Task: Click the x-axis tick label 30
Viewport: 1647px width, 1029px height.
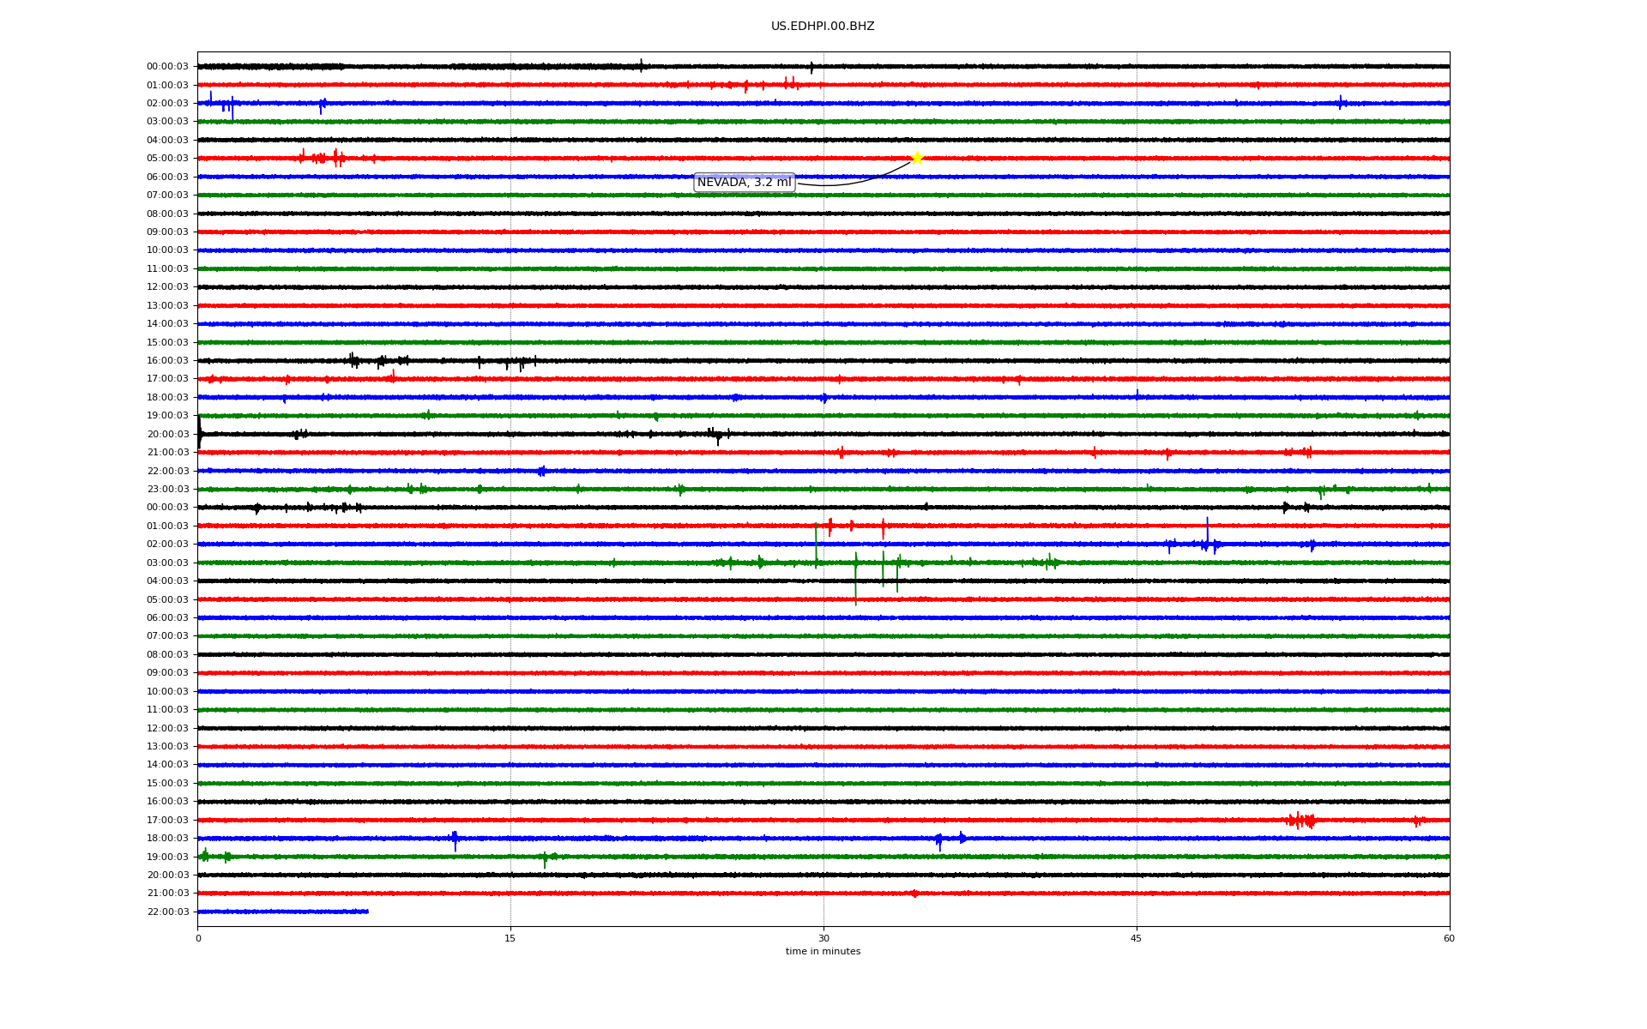Action: [x=823, y=938]
